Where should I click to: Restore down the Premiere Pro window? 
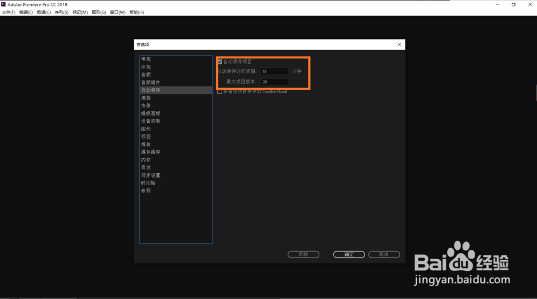coord(513,4)
